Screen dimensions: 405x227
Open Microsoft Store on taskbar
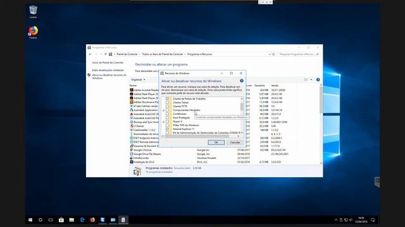click(x=61, y=220)
